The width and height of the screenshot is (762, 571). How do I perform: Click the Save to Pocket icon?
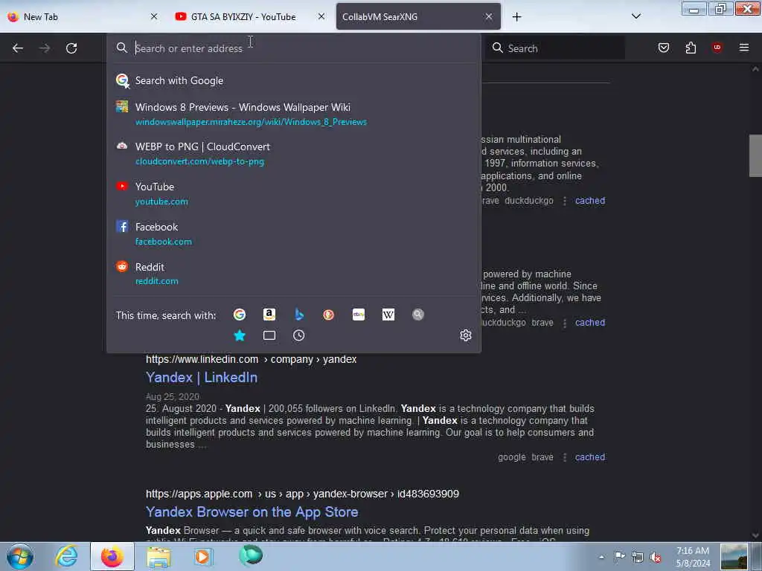tap(663, 48)
